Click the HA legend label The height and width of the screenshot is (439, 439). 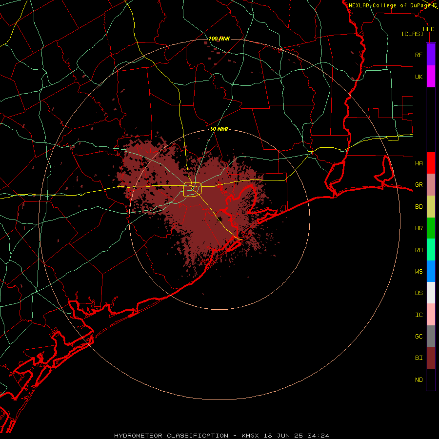pyautogui.click(x=419, y=163)
